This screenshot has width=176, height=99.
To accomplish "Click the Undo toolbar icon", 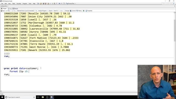I will pyautogui.click(x=59, y=4).
